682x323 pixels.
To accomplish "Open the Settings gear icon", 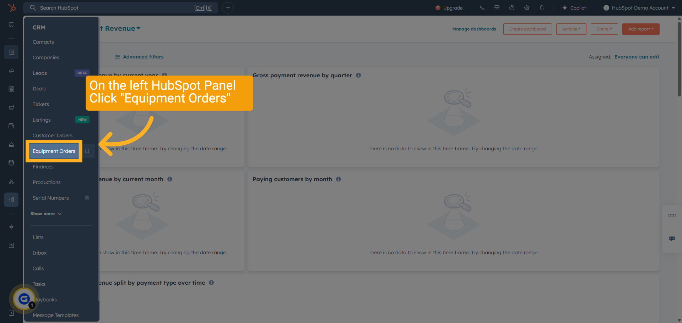I will click(x=527, y=8).
